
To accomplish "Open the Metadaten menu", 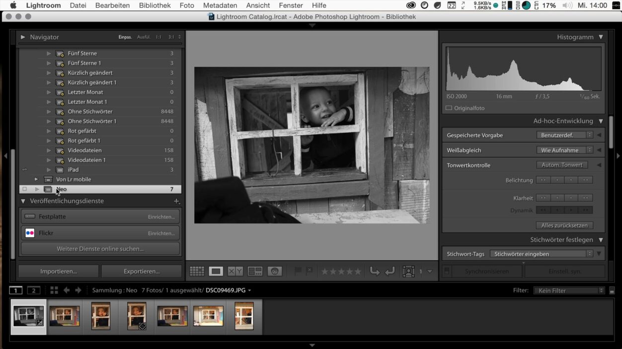I will click(x=220, y=5).
